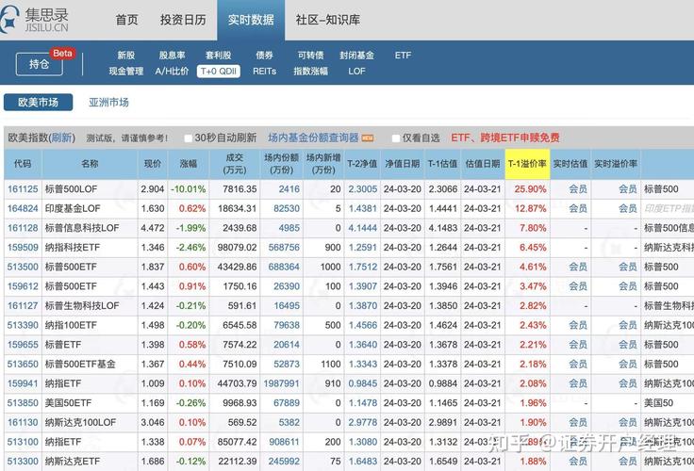Screen dimensions: 694x471
Task: Open the 封闭基金 submenu item
Action: tap(356, 56)
